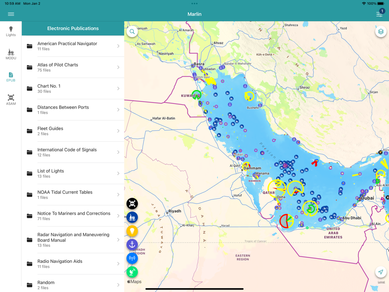The height and width of the screenshot is (292, 389).
Task: Switch to the MODU tab
Action: pyautogui.click(x=11, y=55)
